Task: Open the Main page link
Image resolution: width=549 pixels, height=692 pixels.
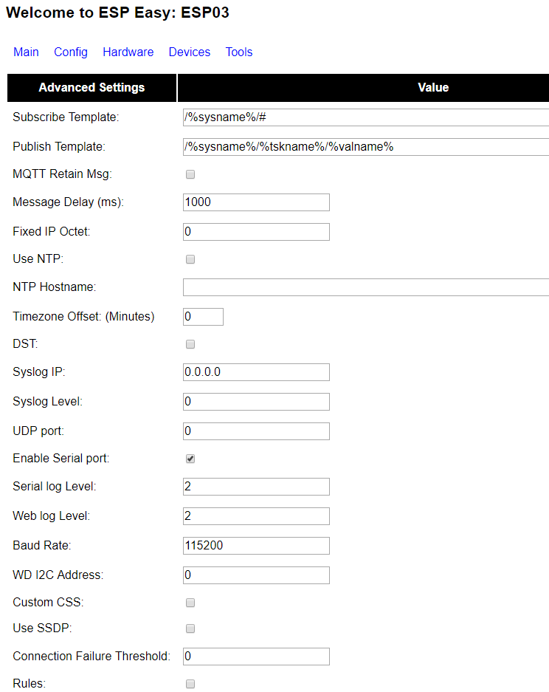Action: [26, 52]
